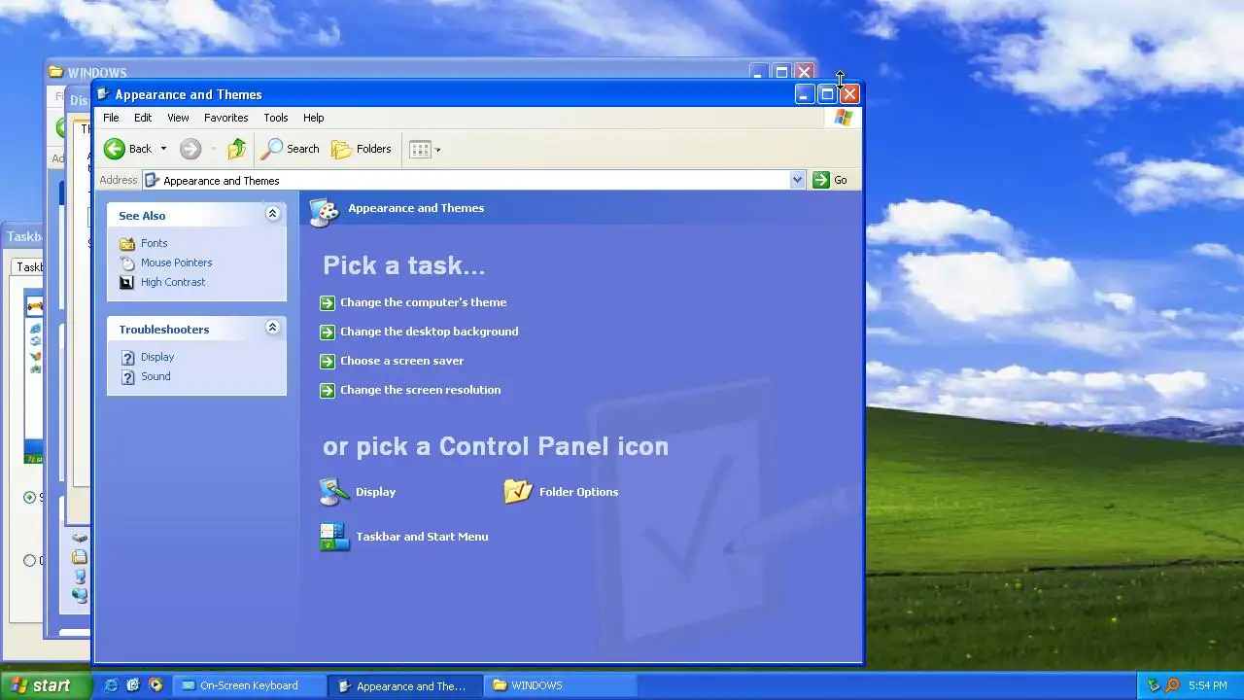Viewport: 1244px width, 700px height.
Task: Select the first radio button in background window
Action: pyautogui.click(x=29, y=497)
